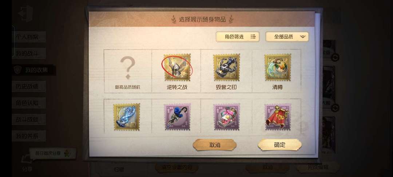Open the 角色筛选 character filter list
The height and width of the screenshot is (177, 393).
click(238, 37)
